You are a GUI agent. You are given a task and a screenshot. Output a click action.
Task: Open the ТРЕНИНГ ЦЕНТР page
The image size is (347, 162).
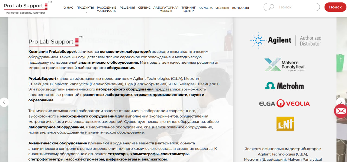point(189,9)
